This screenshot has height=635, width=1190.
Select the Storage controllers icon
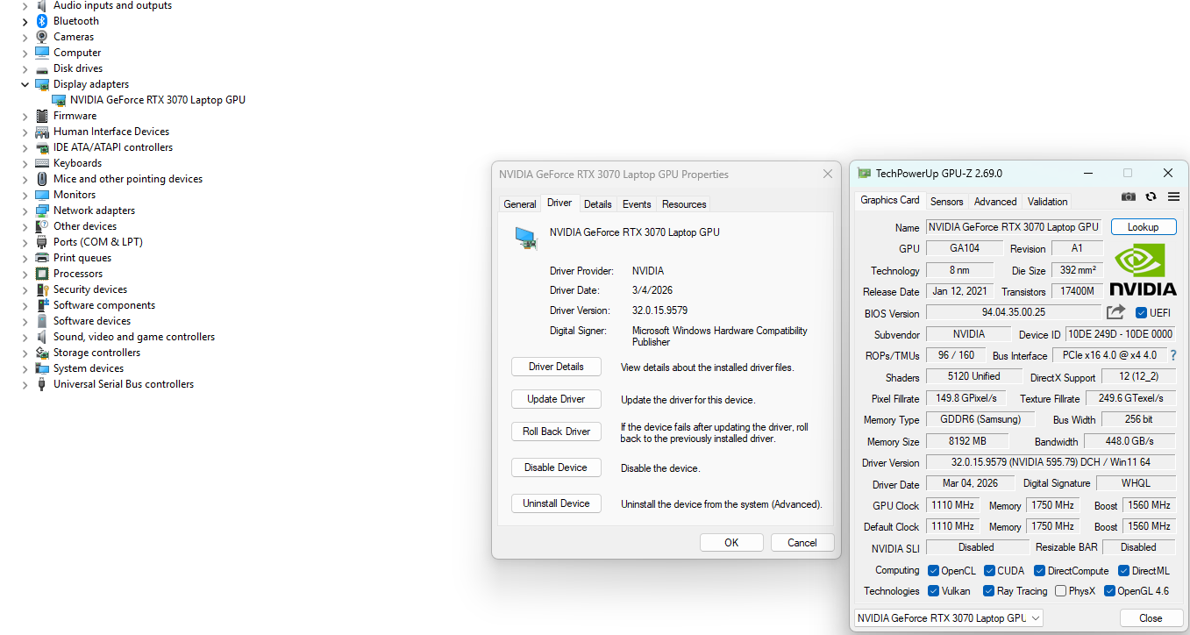[x=41, y=353]
